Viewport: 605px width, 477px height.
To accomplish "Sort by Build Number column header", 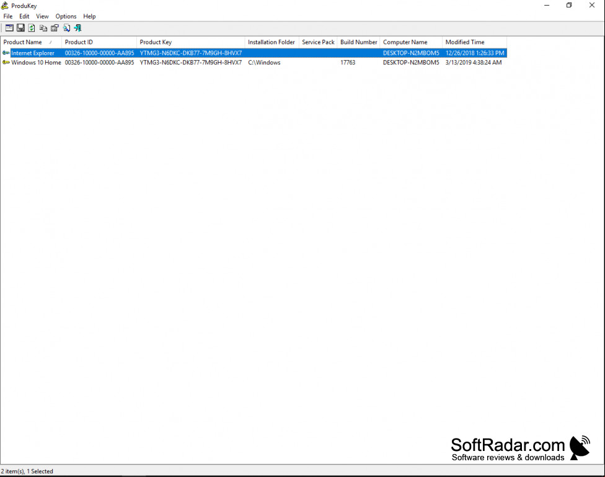I will coord(359,42).
